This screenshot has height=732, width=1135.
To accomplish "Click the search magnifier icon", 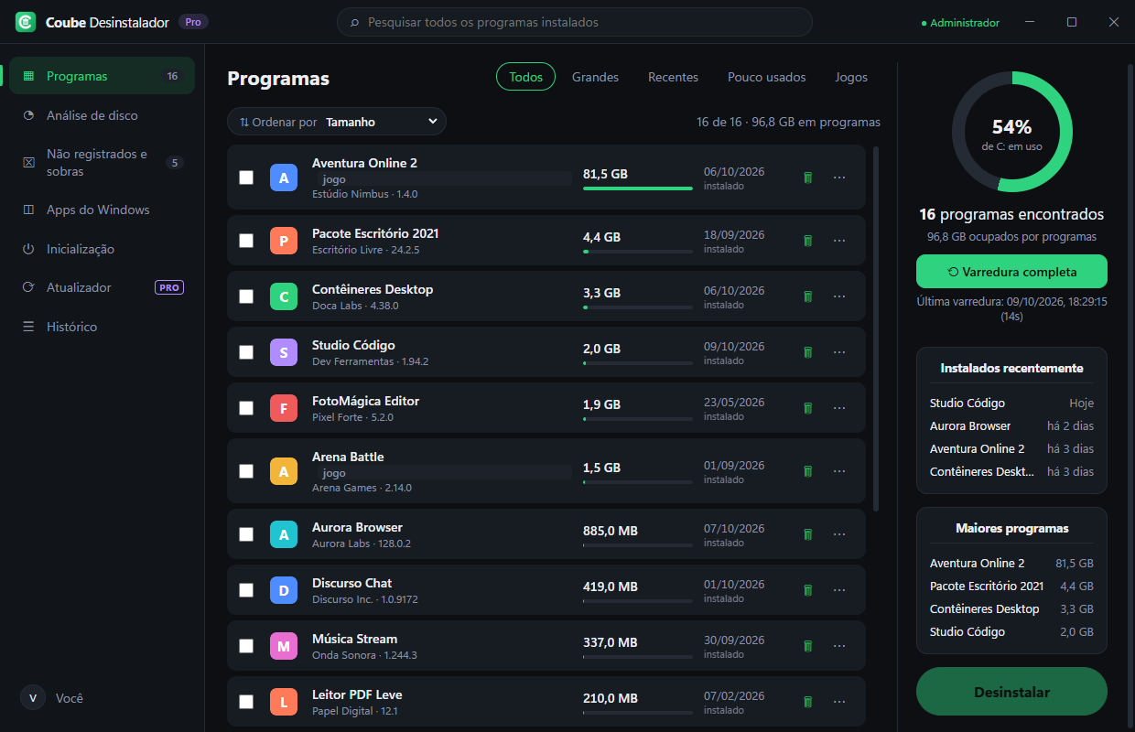I will [354, 22].
